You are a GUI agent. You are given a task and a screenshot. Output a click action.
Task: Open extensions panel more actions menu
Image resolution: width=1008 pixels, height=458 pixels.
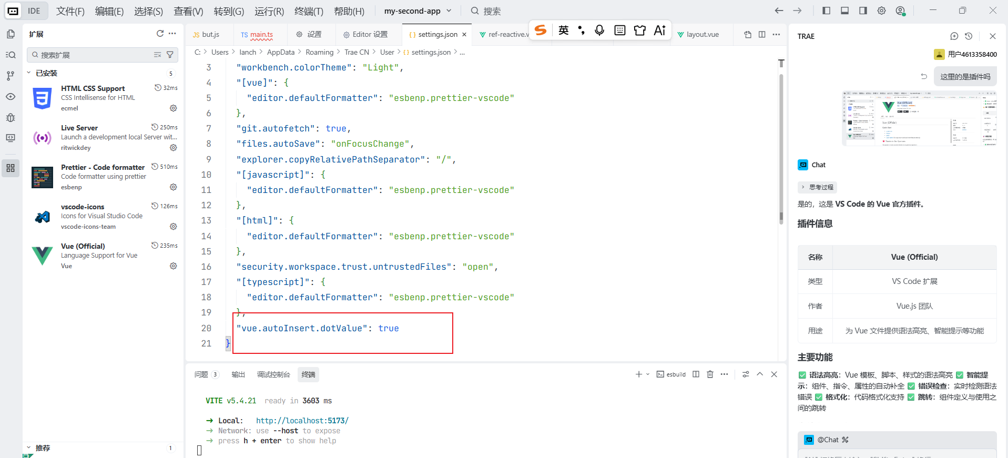point(172,34)
